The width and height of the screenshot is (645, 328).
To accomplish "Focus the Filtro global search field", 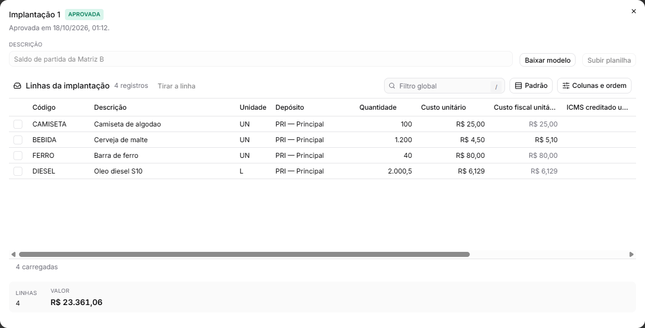I will coord(444,86).
